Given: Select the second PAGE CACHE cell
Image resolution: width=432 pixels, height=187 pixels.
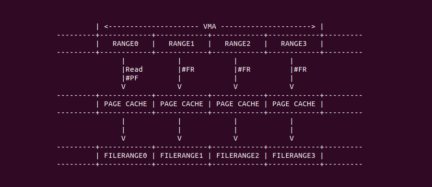Looking at the screenshot, I should click(182, 104).
